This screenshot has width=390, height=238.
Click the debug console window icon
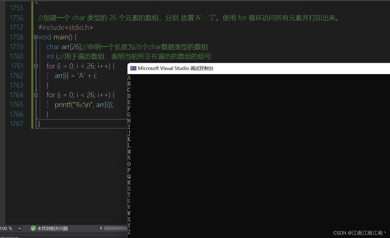coord(133,68)
